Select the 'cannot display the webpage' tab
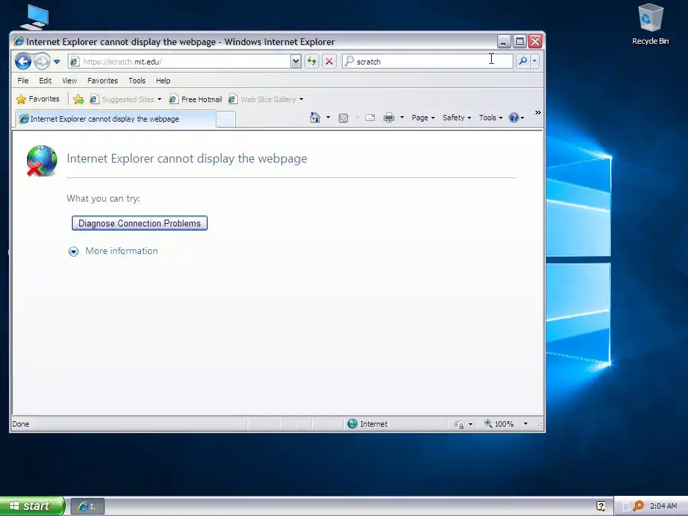Viewport: 688px width, 516px height. coord(116,119)
